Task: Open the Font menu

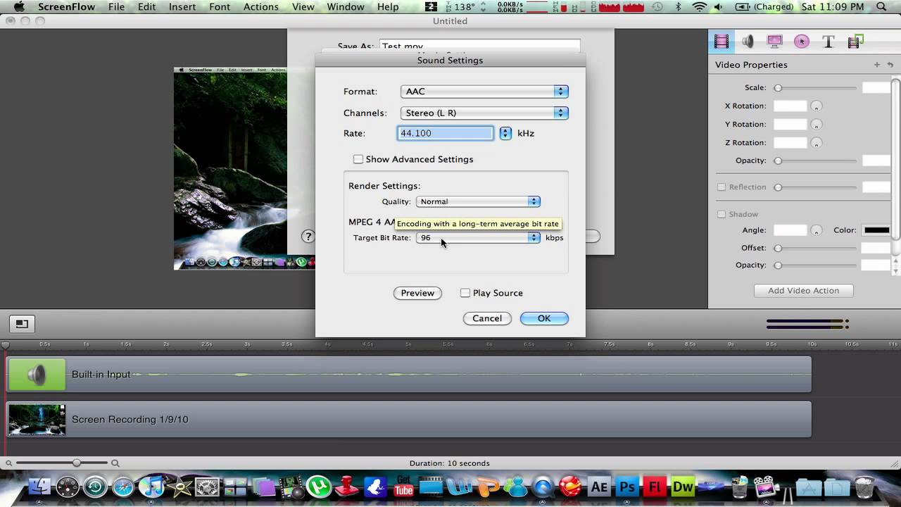Action: pyautogui.click(x=220, y=7)
